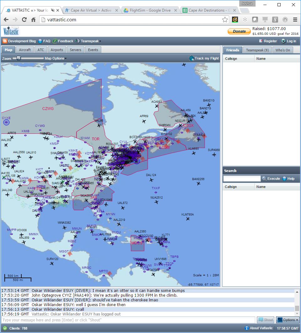Open the Feedback link

point(63,41)
